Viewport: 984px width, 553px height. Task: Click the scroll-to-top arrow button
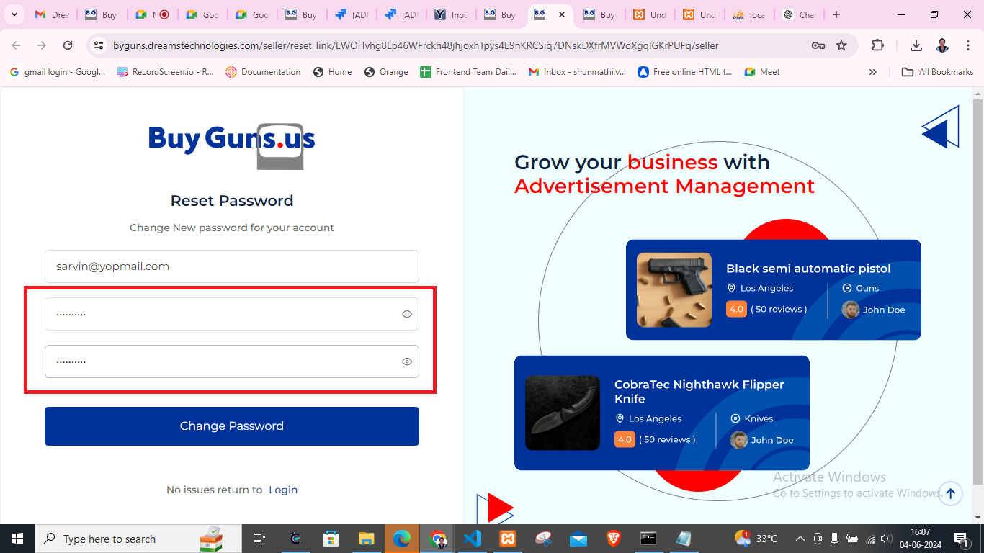(950, 493)
